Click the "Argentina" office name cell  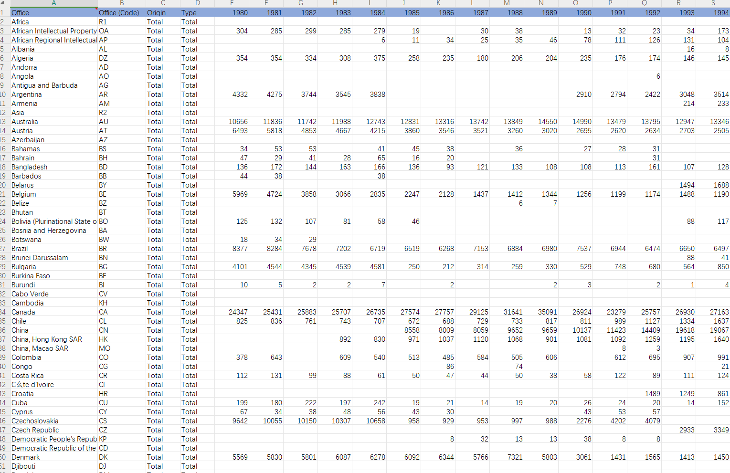(54, 95)
